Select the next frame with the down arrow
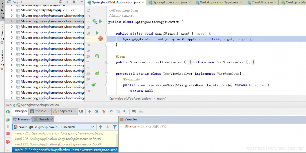The width and height of the screenshot is (306, 153). point(107,127)
